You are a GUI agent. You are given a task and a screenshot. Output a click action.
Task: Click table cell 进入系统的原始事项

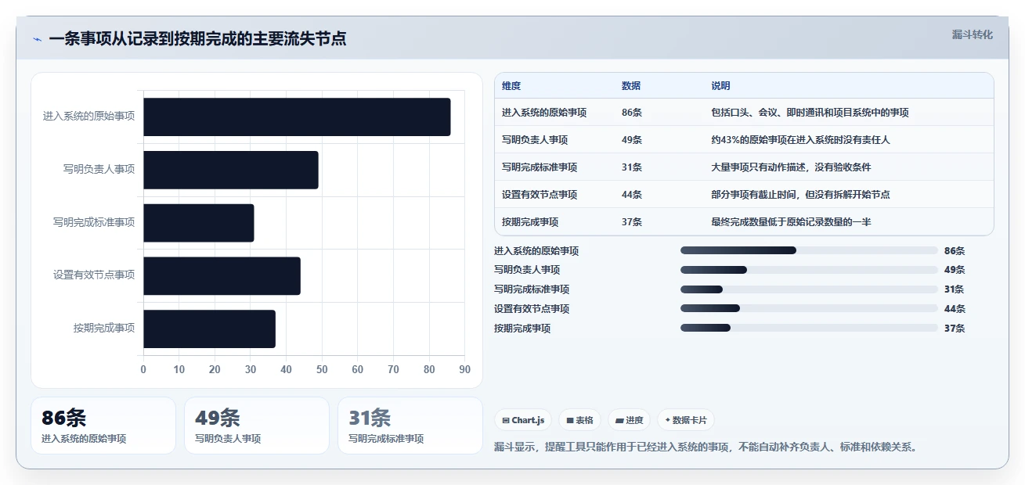click(x=544, y=113)
